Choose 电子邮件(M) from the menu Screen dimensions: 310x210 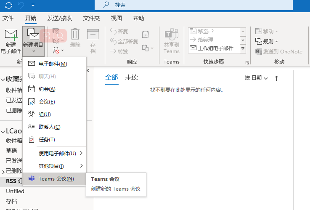pyautogui.click(x=55, y=64)
